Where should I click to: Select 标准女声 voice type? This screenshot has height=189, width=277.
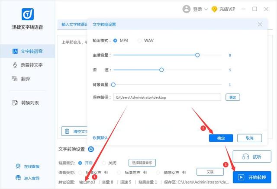[80, 173]
